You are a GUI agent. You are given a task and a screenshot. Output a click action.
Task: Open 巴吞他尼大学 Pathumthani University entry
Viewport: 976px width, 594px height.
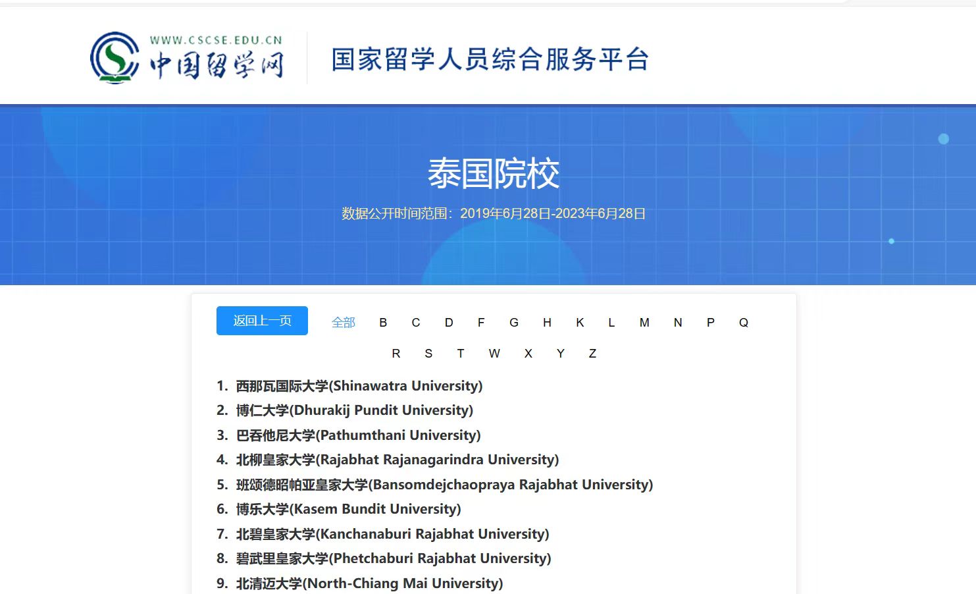point(359,435)
